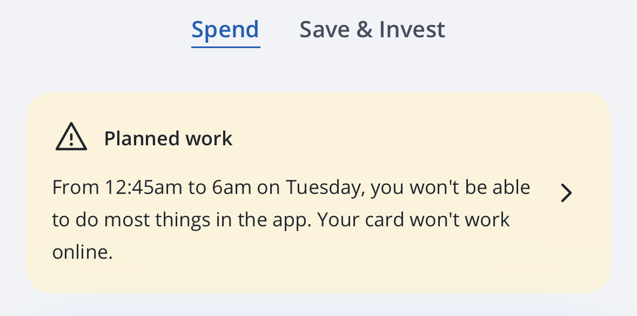Tap the exclamation alert icon beside Planned work

click(71, 137)
